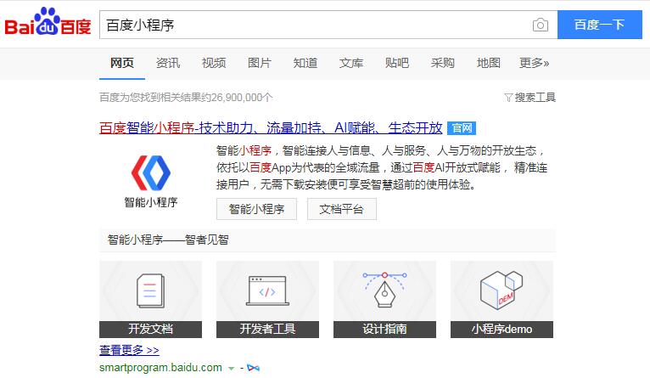The height and width of the screenshot is (378, 650).
Task: Click the result count text 26,900,000个
Action: (x=242, y=98)
